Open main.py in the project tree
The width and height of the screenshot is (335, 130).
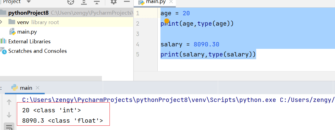pyautogui.click(x=27, y=32)
